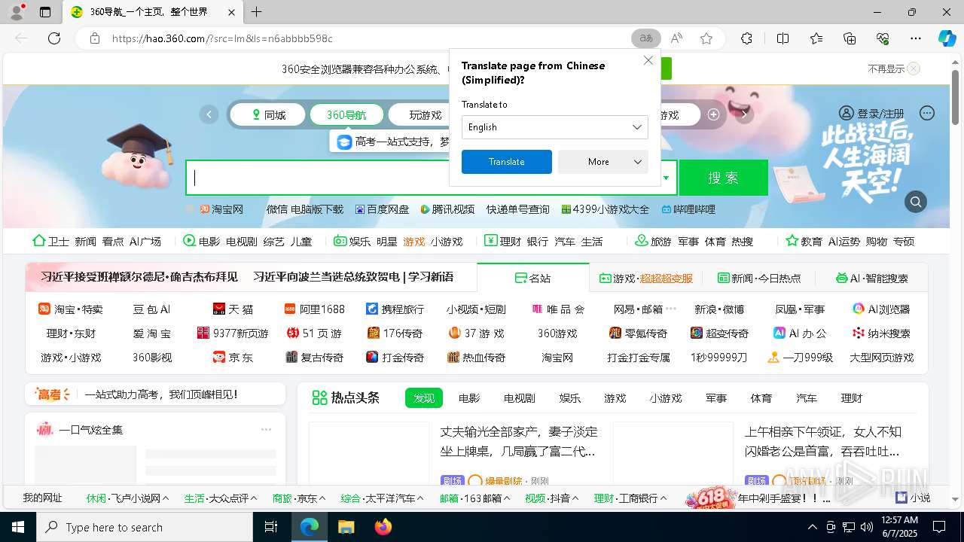Switch to the 名站 tab
This screenshot has width=964, height=542.
click(533, 278)
